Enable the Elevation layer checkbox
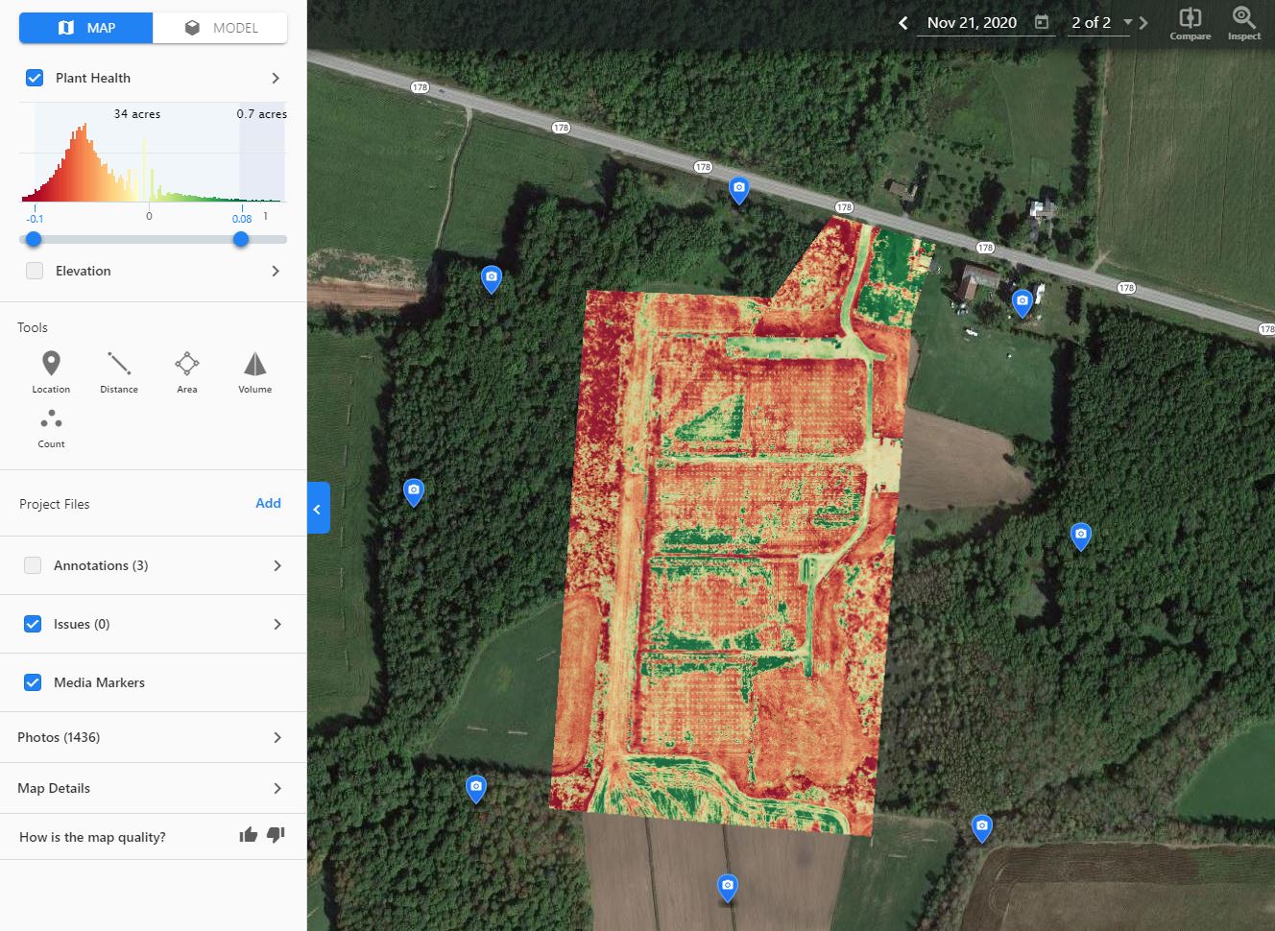The image size is (1275, 931). pyautogui.click(x=35, y=271)
